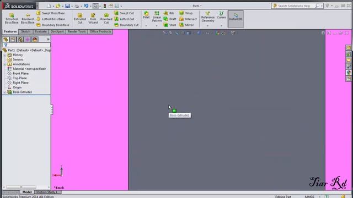Open the DisplayManager tab
This screenshot has height=198, width=353.
(x=35, y=40)
